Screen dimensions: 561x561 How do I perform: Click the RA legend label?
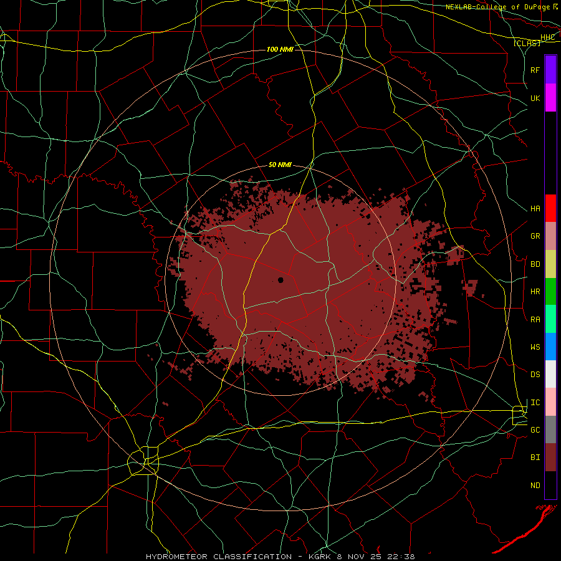535,320
